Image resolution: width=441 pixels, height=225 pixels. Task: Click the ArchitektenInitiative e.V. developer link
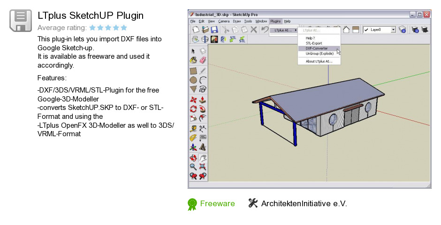coord(304,203)
